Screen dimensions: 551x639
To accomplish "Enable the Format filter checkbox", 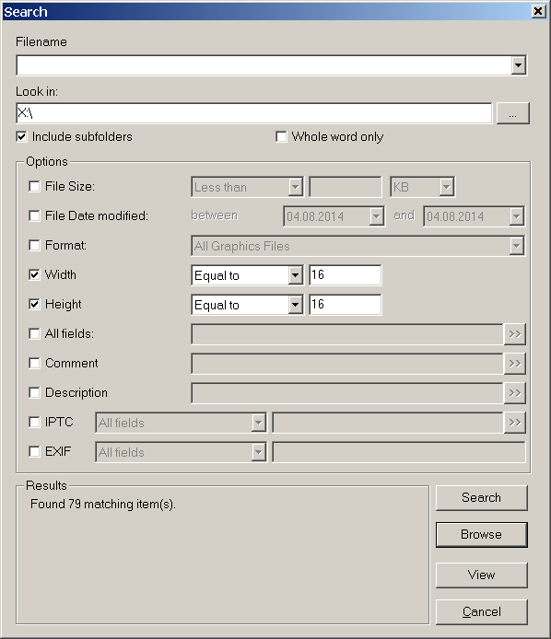I will click(34, 245).
